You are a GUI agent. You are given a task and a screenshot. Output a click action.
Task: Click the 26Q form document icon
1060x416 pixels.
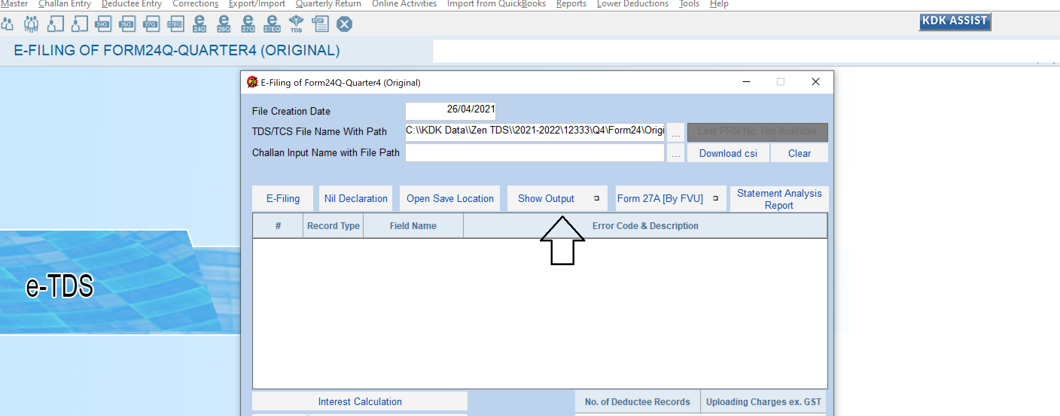click(x=127, y=24)
